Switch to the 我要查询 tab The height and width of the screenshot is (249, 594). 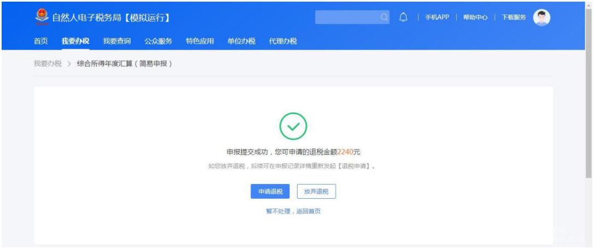[x=117, y=41]
